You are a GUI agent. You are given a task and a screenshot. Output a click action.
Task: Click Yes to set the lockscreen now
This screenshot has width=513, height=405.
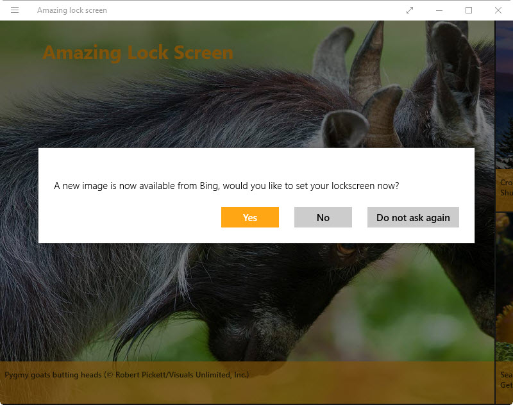249,217
